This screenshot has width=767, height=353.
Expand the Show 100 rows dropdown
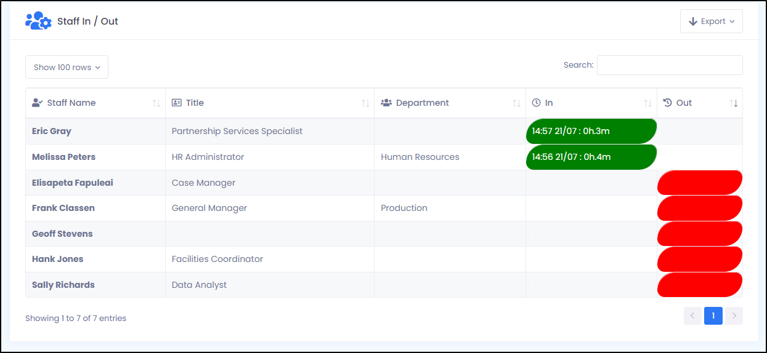click(x=67, y=67)
